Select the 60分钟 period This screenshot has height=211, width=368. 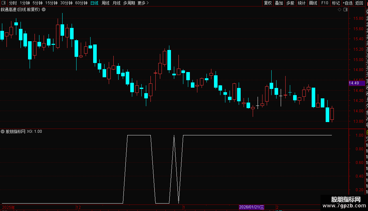point(81,3)
